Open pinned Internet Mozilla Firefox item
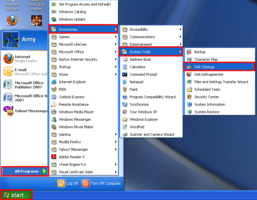Viewport: 257px width, 200px height. [x=24, y=59]
